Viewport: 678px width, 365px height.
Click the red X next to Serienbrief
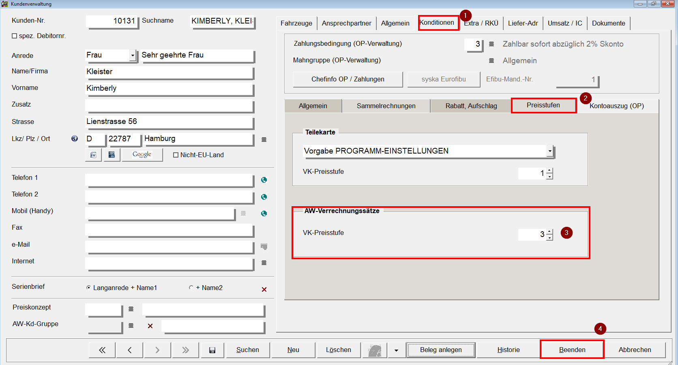click(x=264, y=289)
